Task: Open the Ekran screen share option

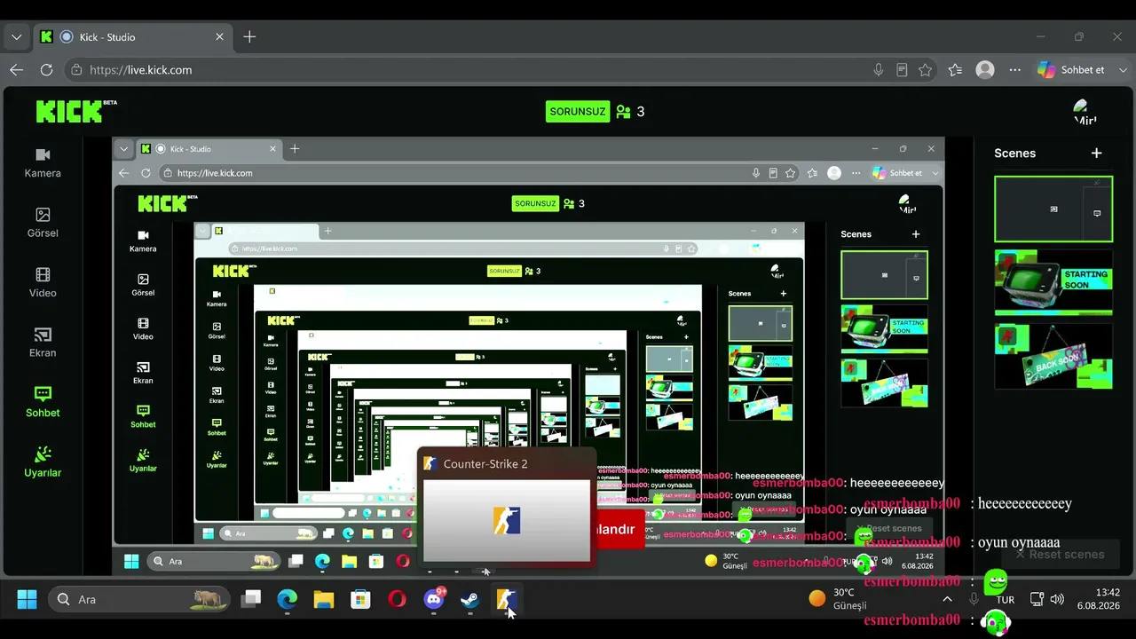Action: point(43,343)
